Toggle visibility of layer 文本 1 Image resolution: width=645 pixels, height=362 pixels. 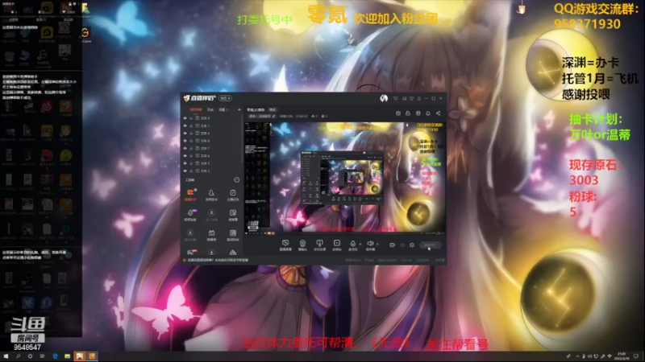(x=185, y=125)
